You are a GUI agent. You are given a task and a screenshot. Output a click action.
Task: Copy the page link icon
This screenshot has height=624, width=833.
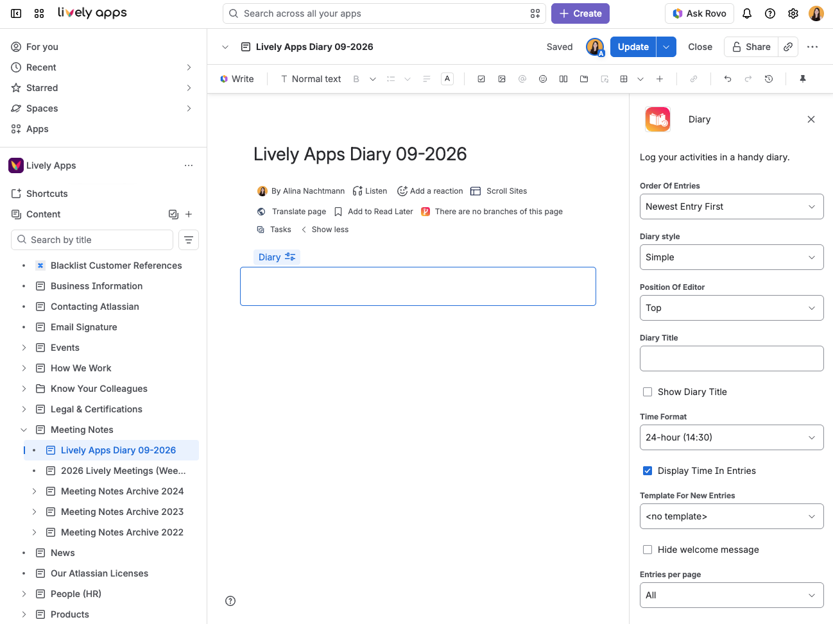tap(788, 47)
